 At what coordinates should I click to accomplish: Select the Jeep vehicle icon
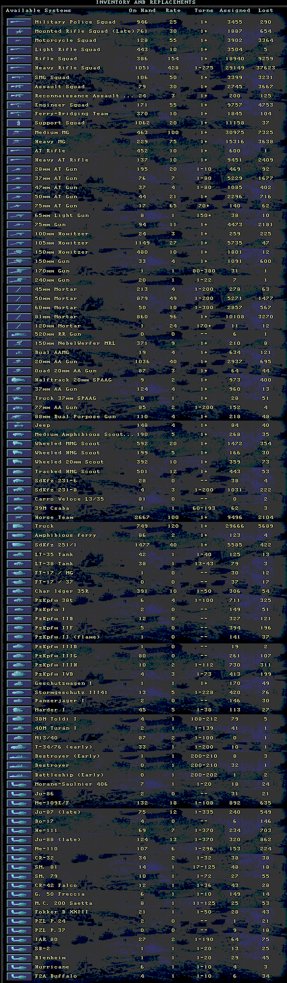tap(19, 425)
